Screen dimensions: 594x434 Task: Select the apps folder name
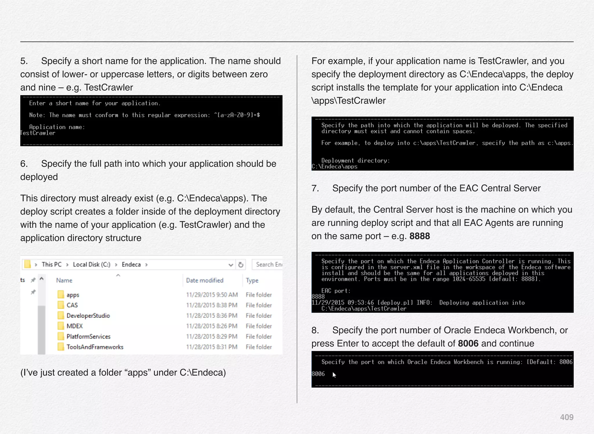73,295
